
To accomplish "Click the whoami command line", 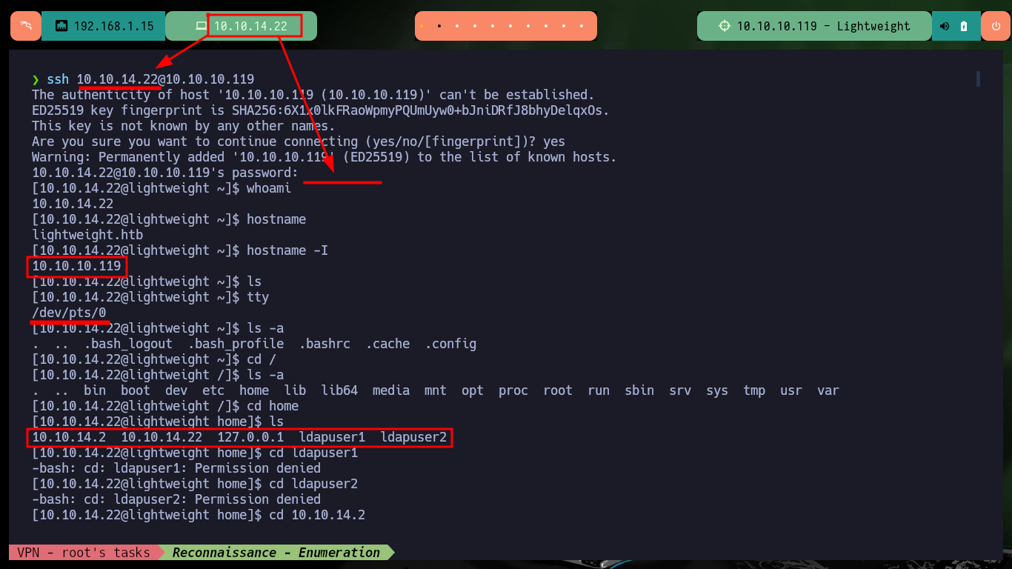I will 162,188.
